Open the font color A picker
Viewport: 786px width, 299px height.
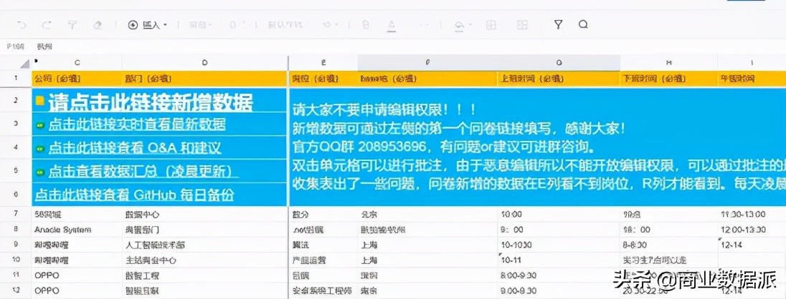click(392, 26)
